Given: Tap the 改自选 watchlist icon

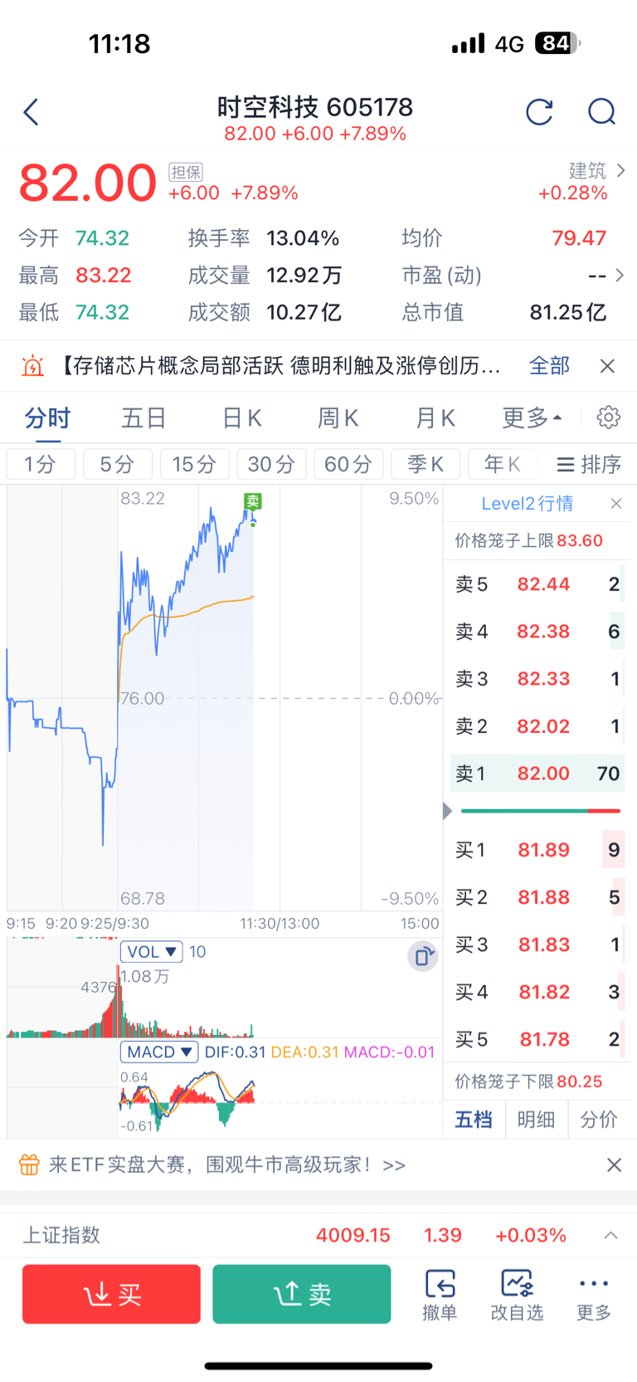Looking at the screenshot, I should tap(517, 1294).
